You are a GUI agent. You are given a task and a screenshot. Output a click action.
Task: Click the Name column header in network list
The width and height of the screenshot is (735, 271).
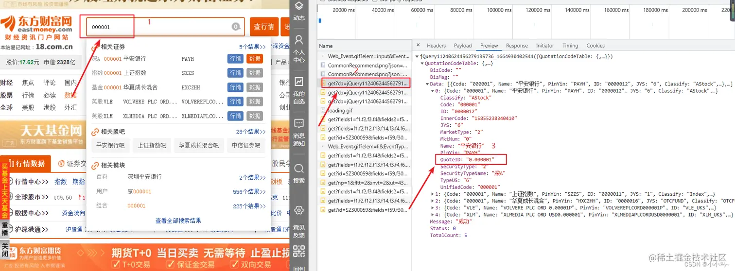tap(365, 46)
